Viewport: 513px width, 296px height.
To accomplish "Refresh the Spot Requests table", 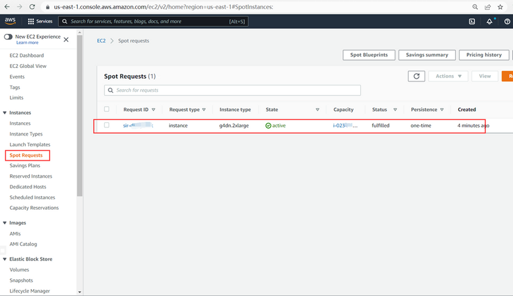I will [416, 76].
